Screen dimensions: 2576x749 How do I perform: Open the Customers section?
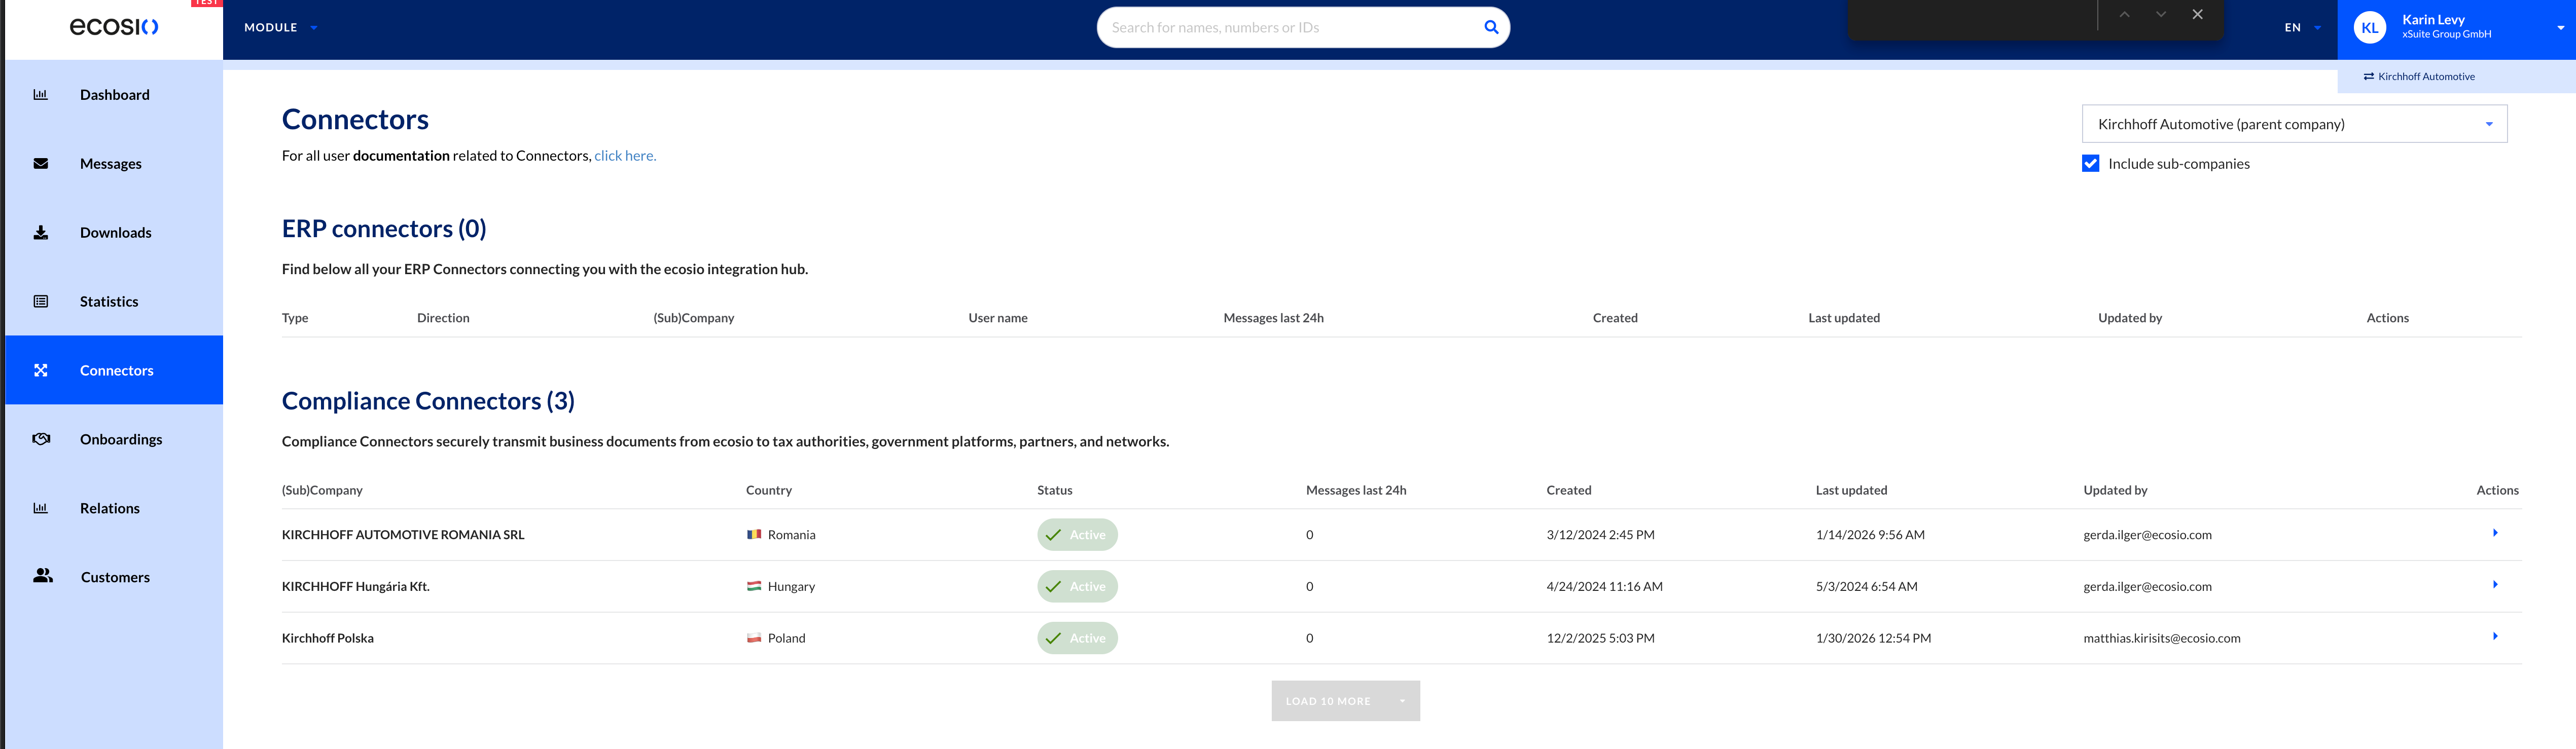coord(114,577)
